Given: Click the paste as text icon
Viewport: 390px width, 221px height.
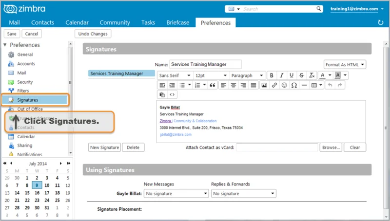Looking at the screenshot, I should coord(162,94).
